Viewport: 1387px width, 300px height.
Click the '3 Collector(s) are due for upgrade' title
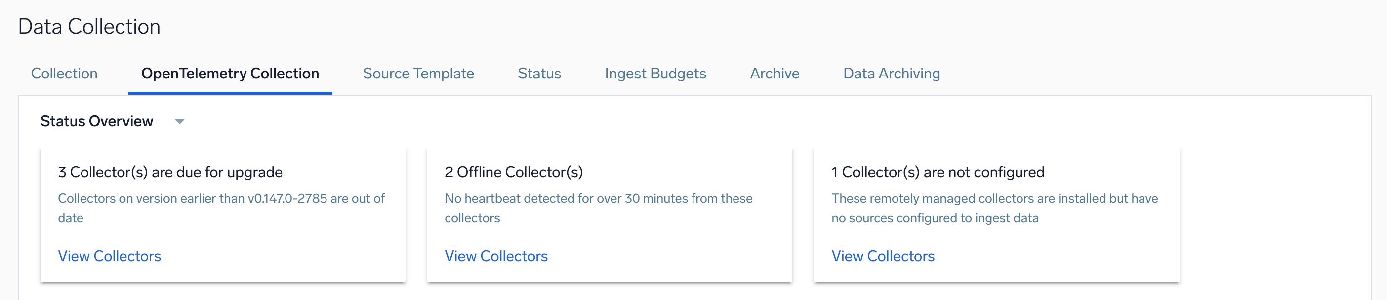[170, 172]
